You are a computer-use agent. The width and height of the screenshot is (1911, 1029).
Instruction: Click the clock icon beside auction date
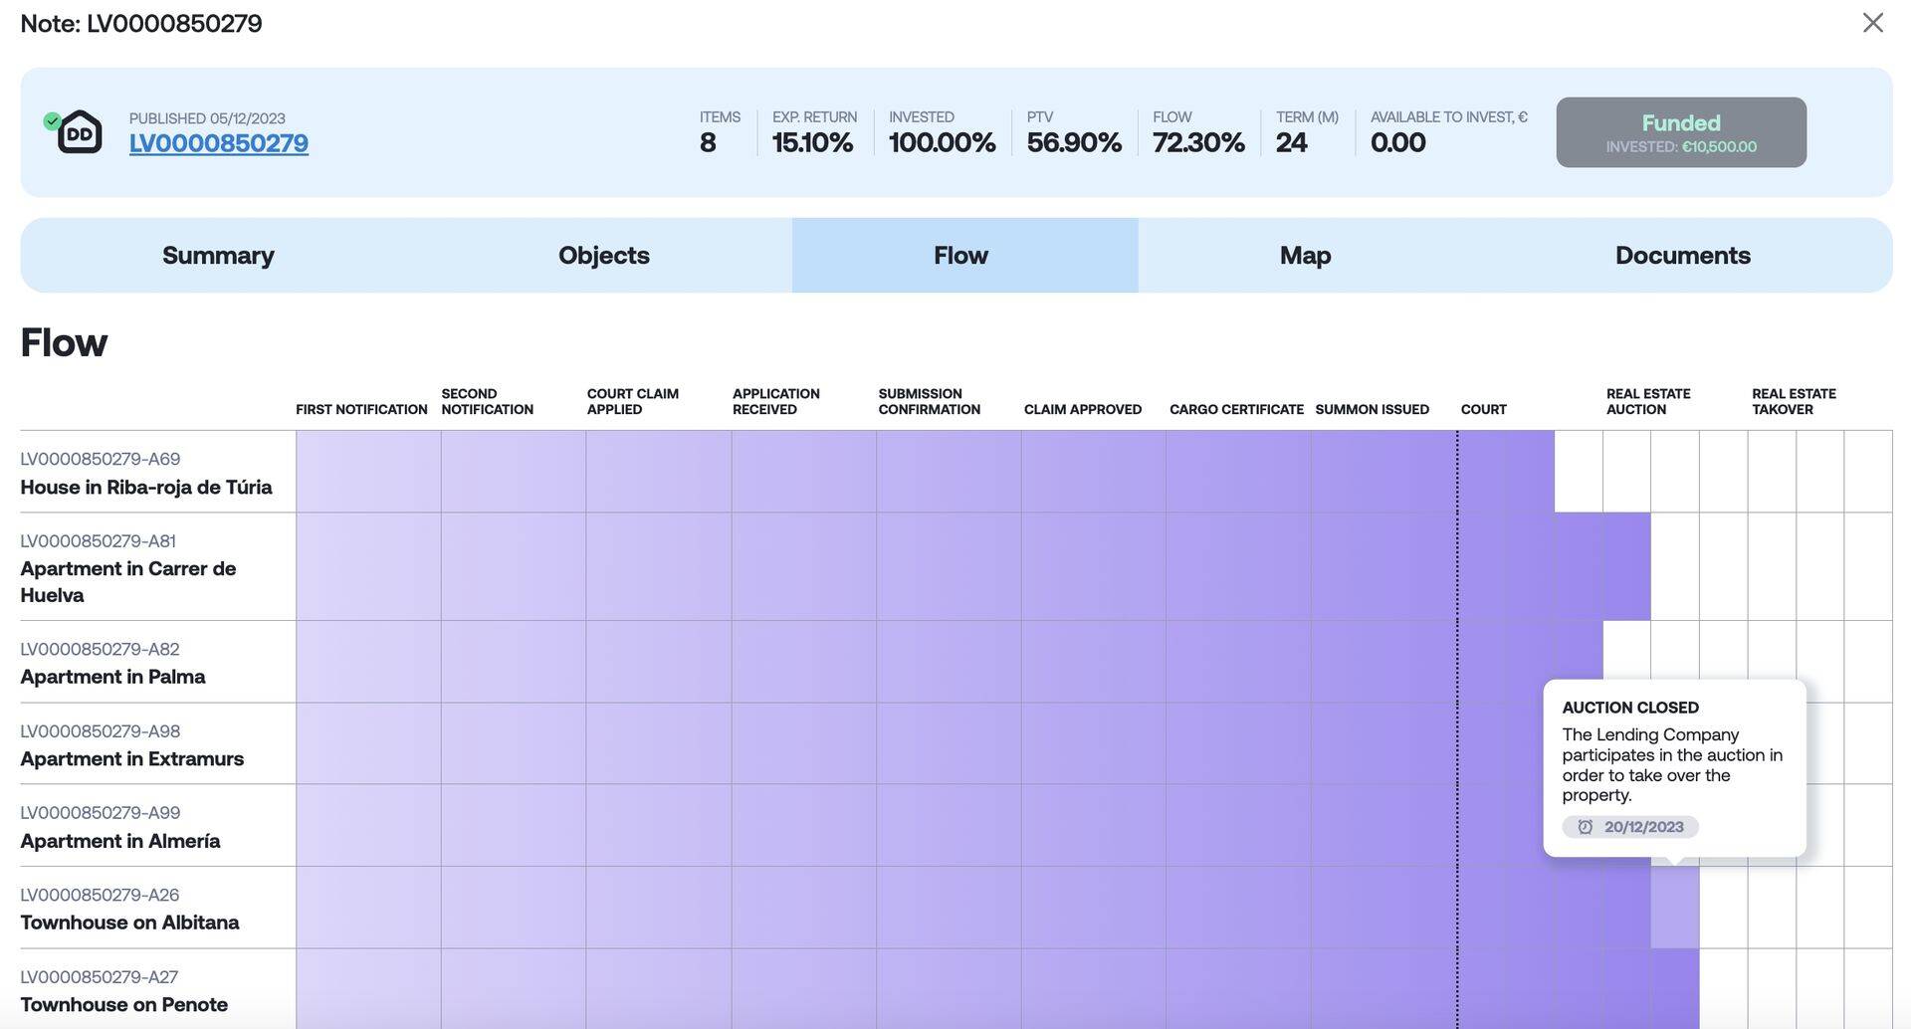click(1586, 827)
